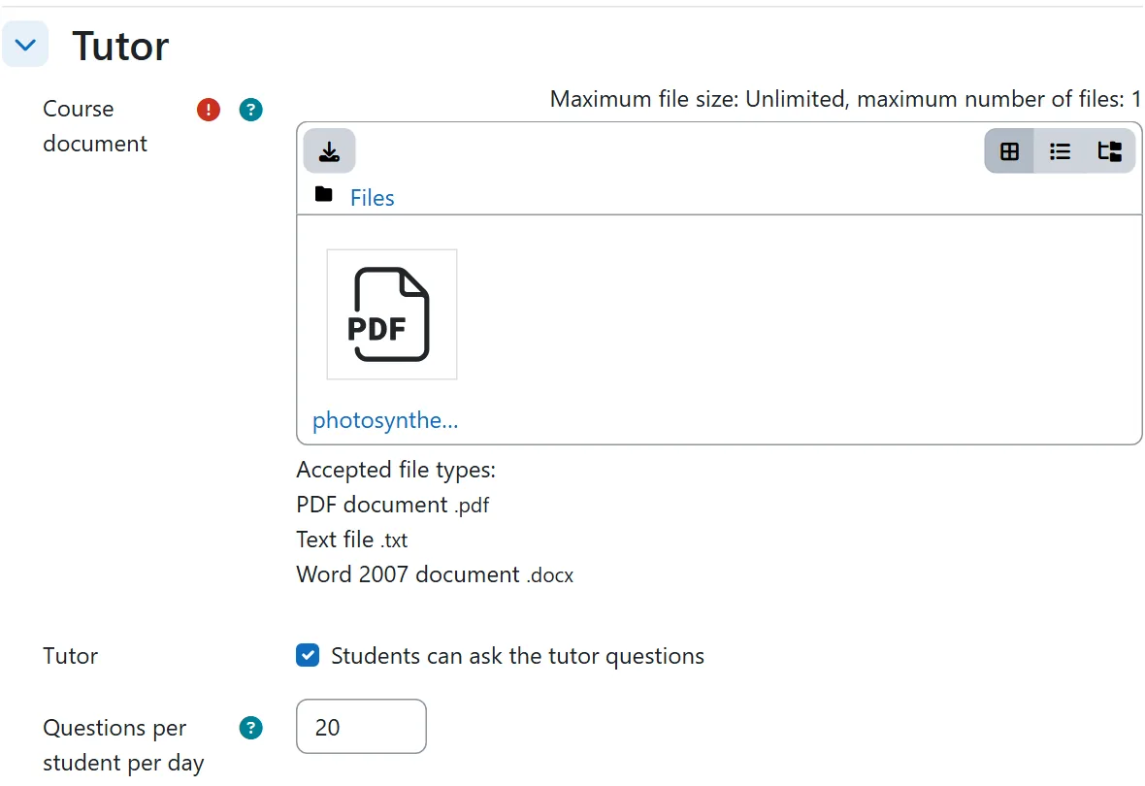Image resolution: width=1145 pixels, height=786 pixels.
Task: Open help for Questions per student per day
Action: coord(250,728)
